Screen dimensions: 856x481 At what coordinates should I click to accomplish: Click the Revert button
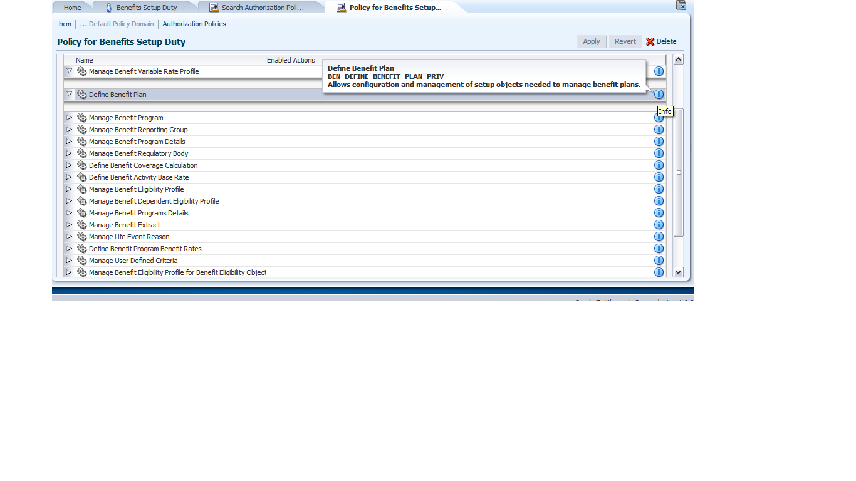coord(625,41)
